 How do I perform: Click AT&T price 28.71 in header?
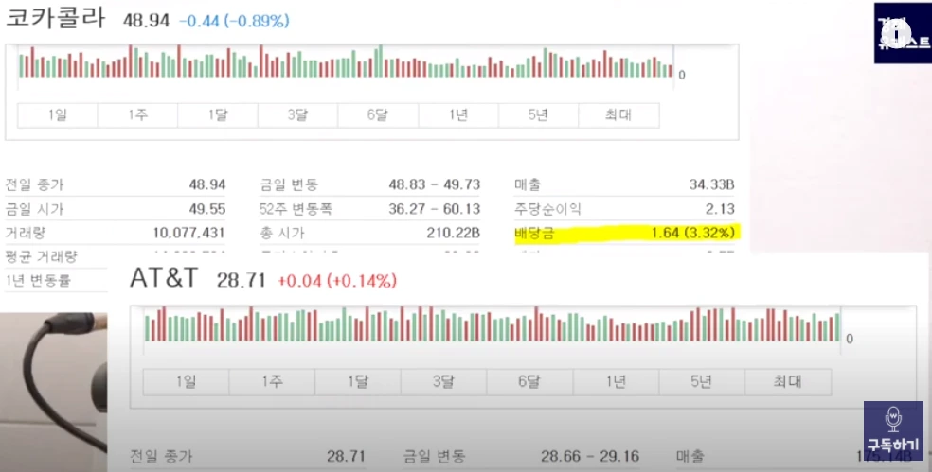tap(241, 280)
